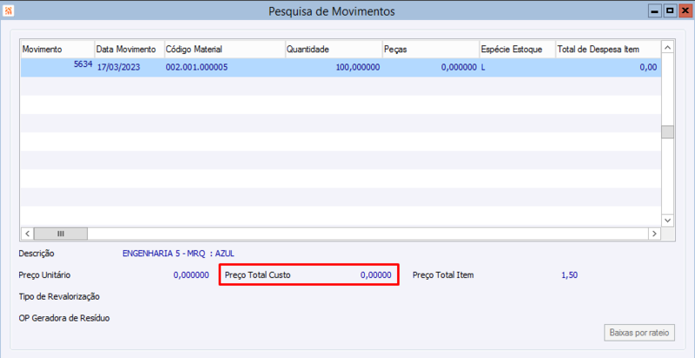Click the date 17/03/2023 cell
Screen dimensions: 695x358
click(129, 68)
